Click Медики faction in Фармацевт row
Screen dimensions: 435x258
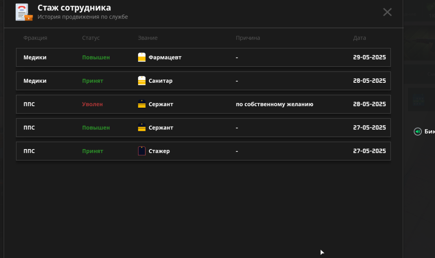[35, 57]
